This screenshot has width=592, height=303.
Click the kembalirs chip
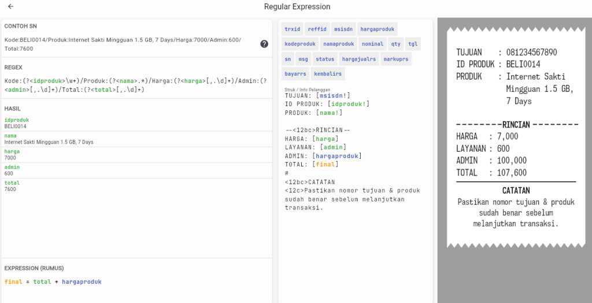328,74
